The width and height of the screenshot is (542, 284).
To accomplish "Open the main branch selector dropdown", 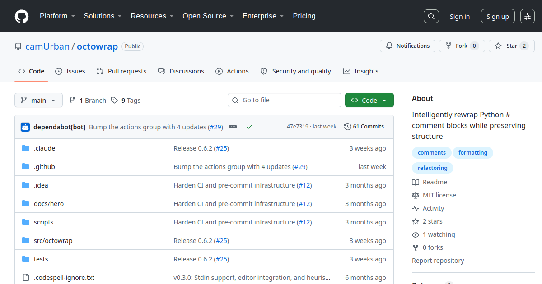I will click(x=38, y=101).
